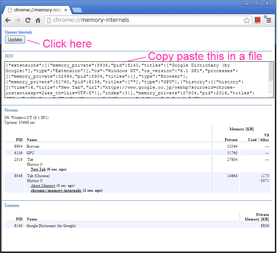This screenshot has width=277, height=253.
Task: Click the Memory Internals heading
Action: (x=18, y=32)
